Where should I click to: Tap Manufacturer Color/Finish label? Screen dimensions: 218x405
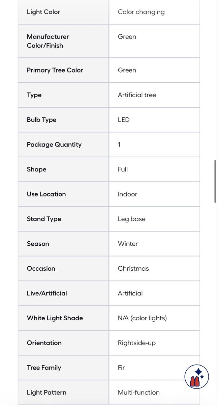click(x=48, y=41)
